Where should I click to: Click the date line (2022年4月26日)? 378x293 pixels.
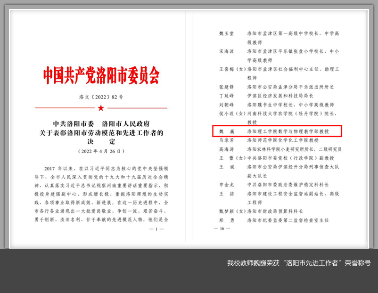101,151
